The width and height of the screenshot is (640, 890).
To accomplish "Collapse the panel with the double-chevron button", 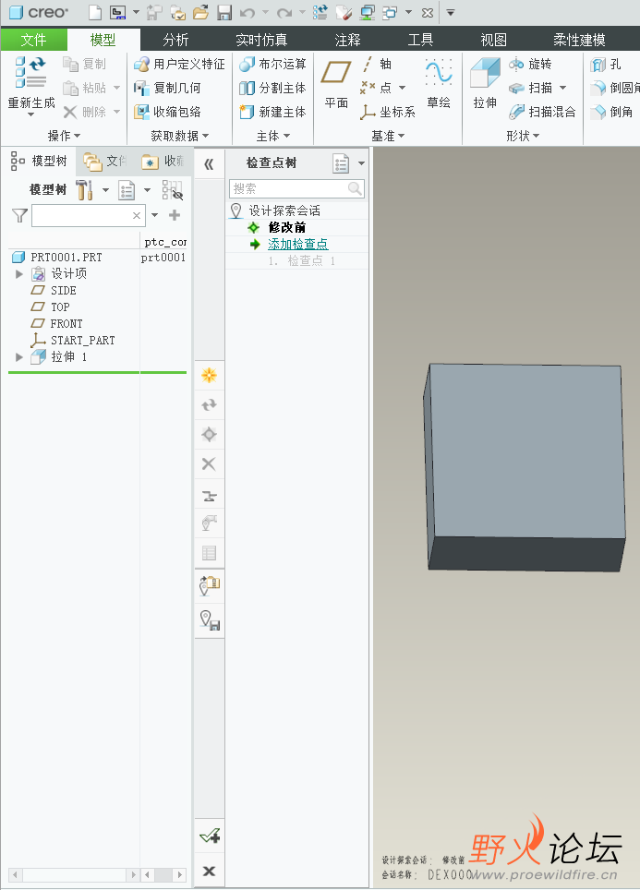I will [209, 164].
